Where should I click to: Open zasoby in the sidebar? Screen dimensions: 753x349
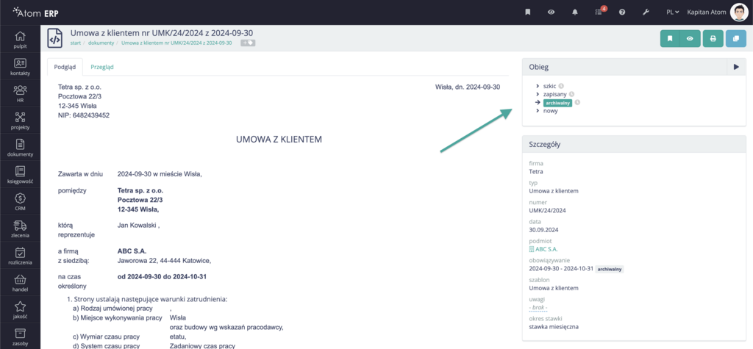pyautogui.click(x=20, y=337)
